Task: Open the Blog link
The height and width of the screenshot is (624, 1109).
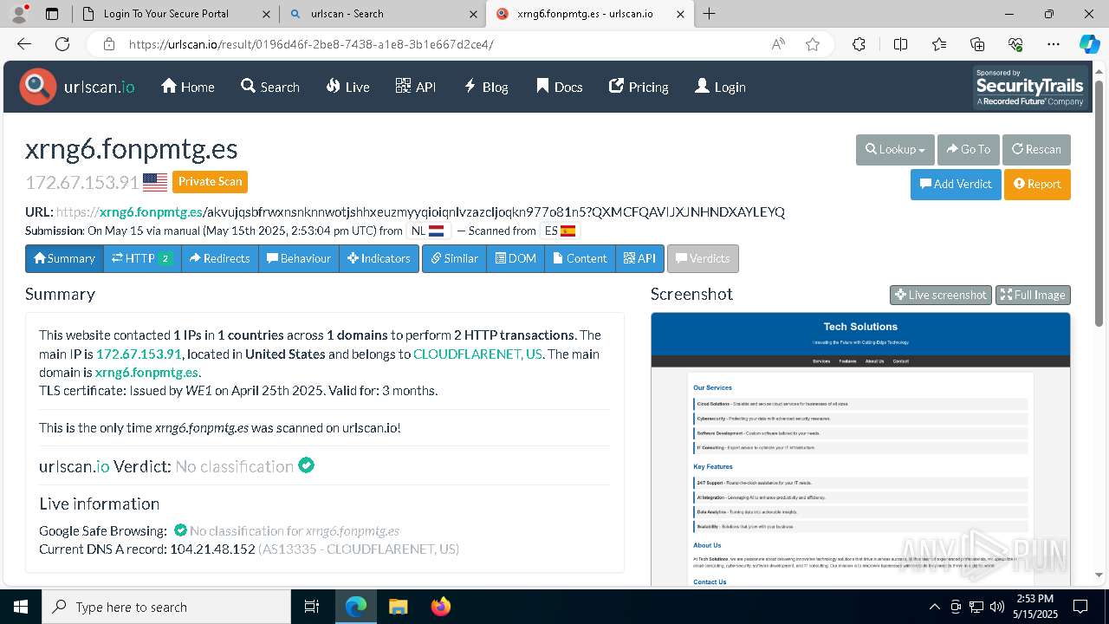Action: point(486,87)
